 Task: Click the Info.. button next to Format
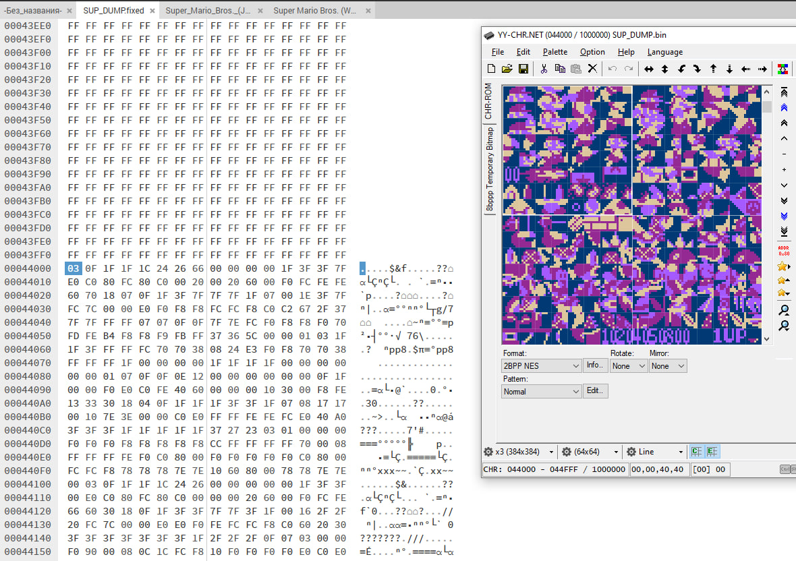pos(594,365)
